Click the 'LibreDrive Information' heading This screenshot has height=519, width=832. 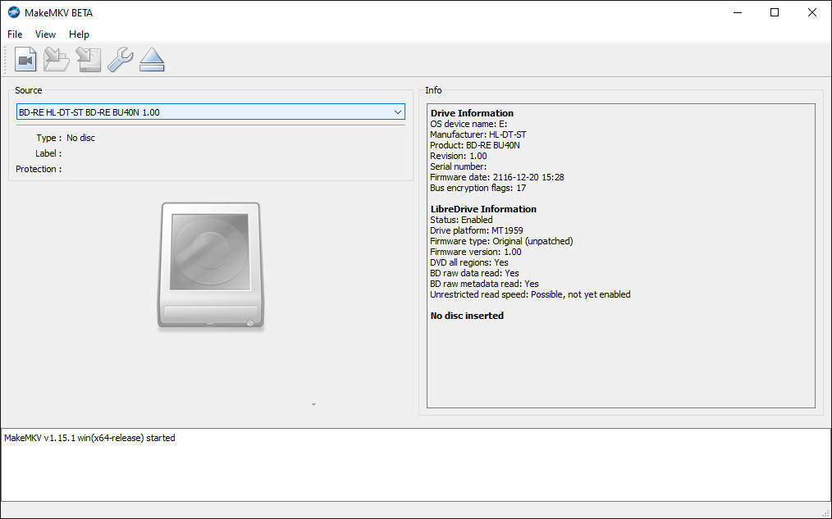coord(483,209)
